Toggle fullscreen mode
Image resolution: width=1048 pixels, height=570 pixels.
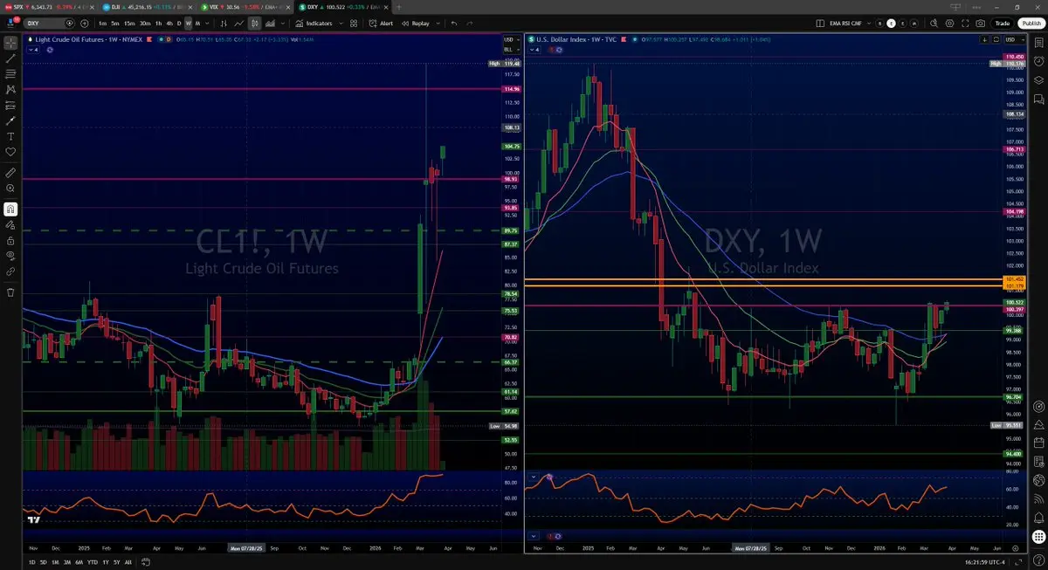[966, 24]
